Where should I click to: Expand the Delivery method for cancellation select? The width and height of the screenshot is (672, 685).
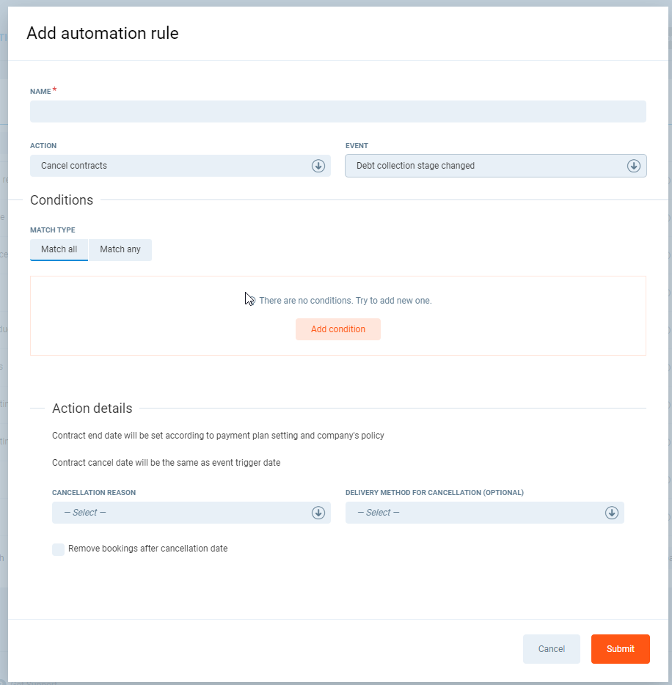point(477,513)
